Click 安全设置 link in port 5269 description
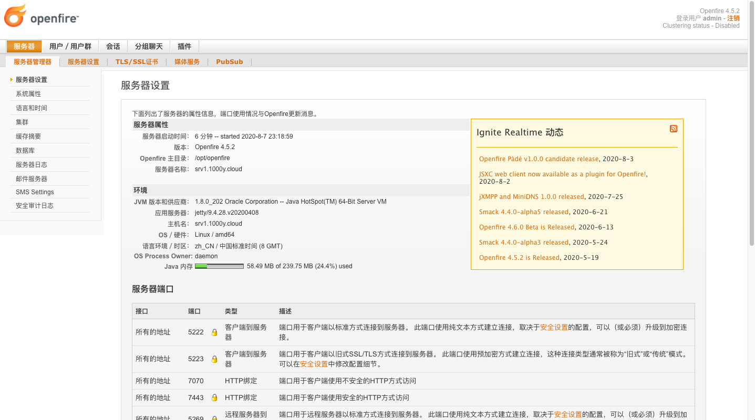Image resolution: width=755 pixels, height=420 pixels. point(568,414)
